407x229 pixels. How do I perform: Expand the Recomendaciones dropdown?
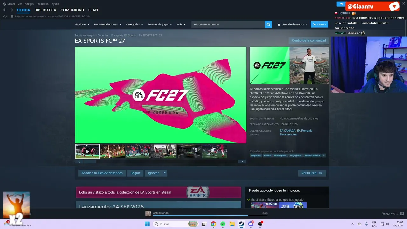(107, 24)
